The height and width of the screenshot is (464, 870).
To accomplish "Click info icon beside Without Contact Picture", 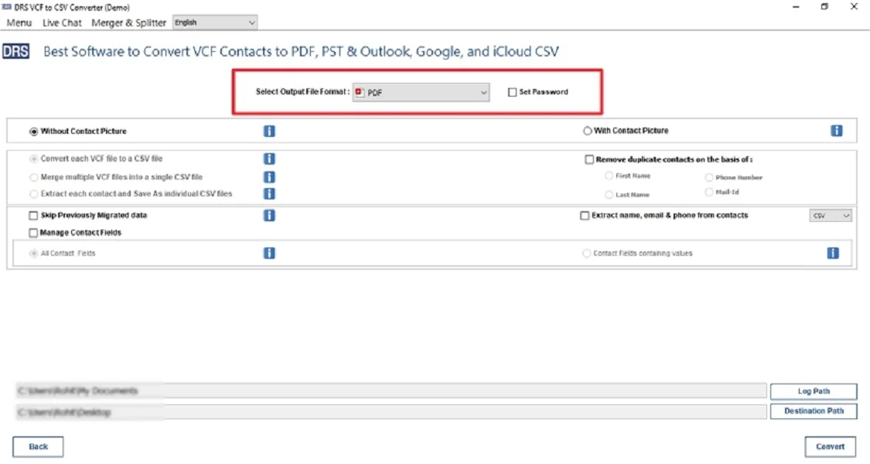I will pos(269,131).
